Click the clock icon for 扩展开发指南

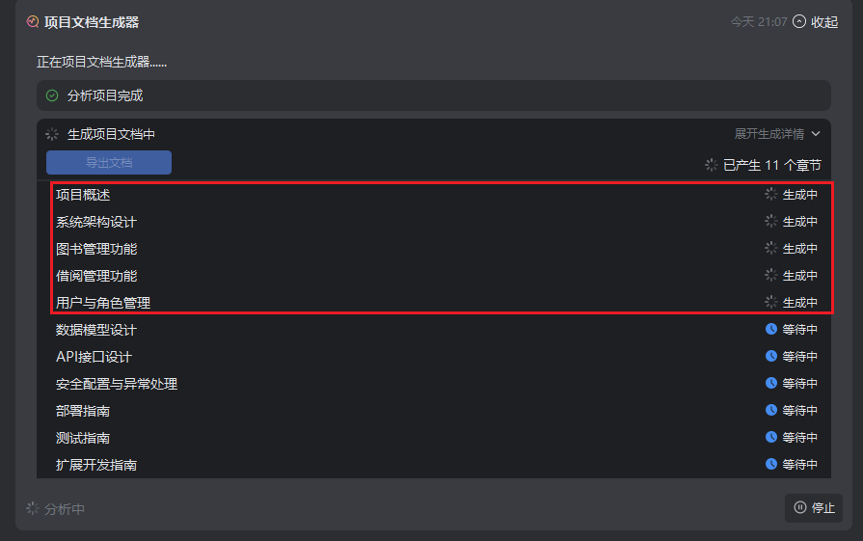click(x=771, y=465)
